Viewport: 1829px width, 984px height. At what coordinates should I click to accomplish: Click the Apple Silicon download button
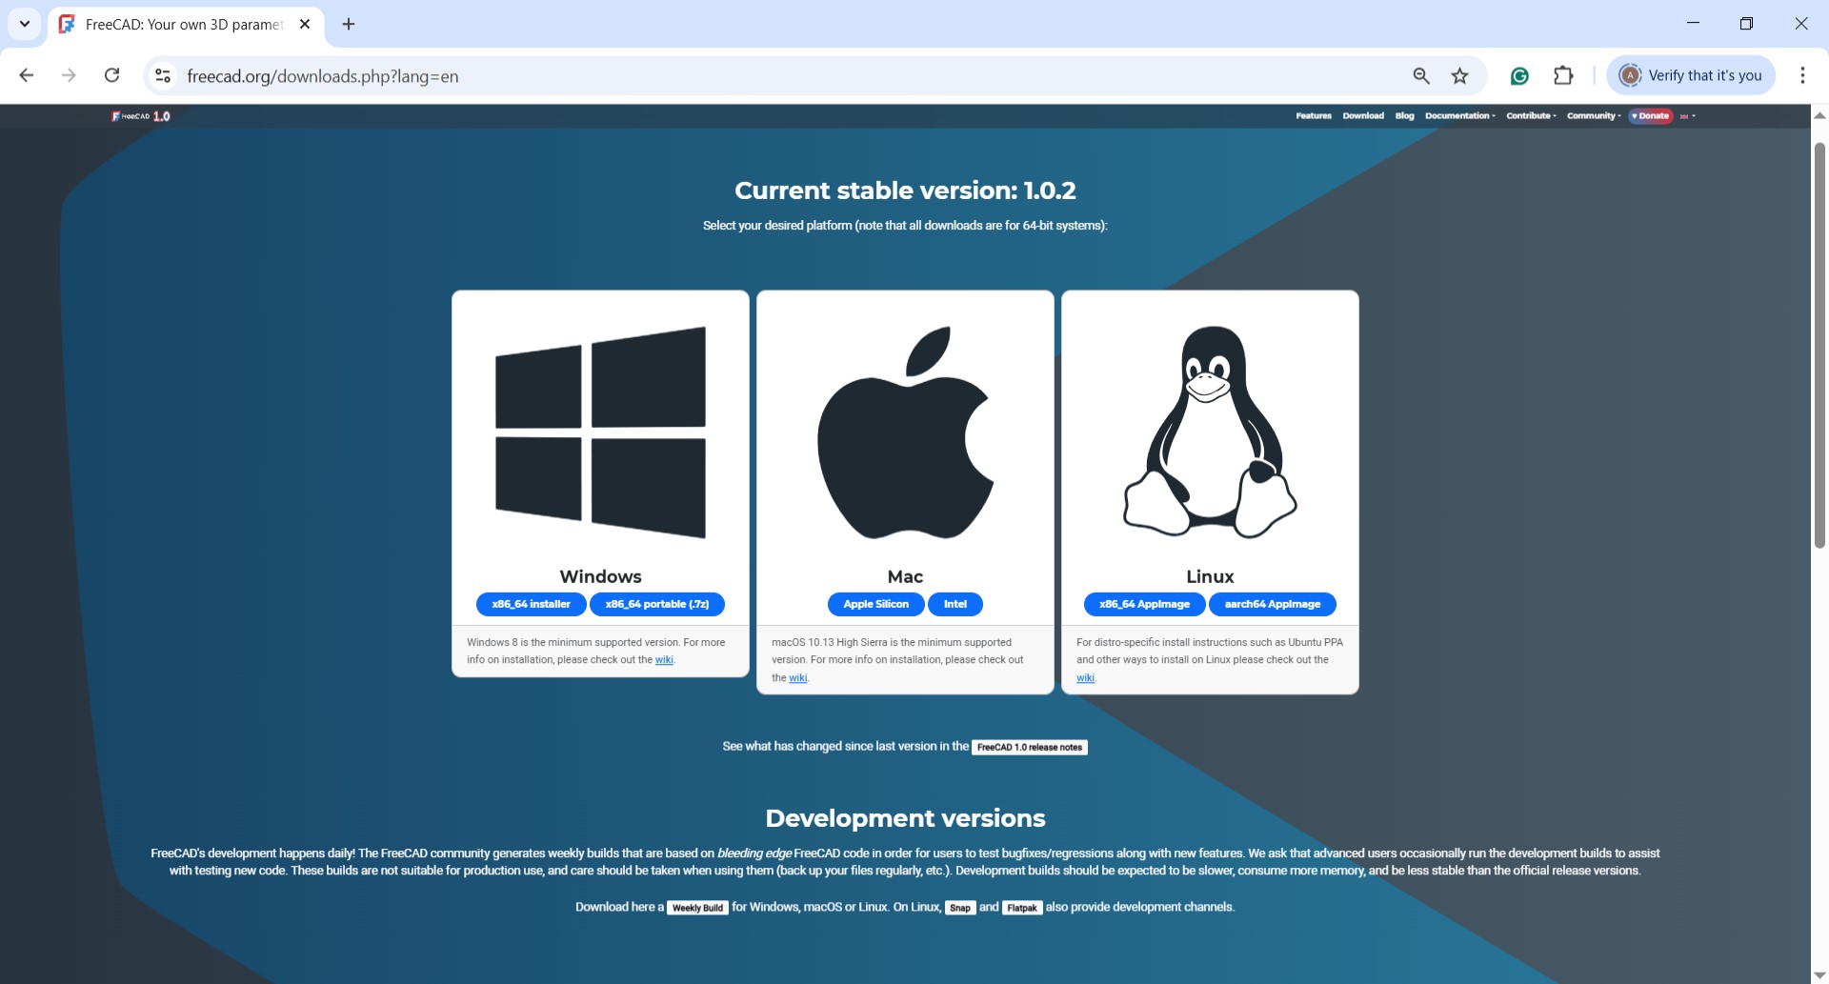(x=874, y=604)
